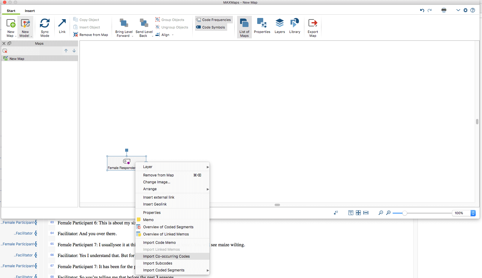Screen dimensions: 482x278
Task: Switch to the Start tab
Action: point(11,11)
